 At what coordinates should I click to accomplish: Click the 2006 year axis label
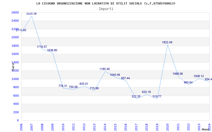(x=21, y=127)
